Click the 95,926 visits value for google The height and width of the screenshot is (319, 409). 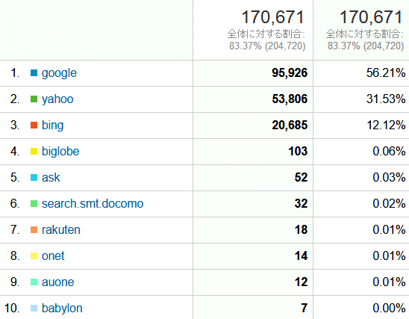290,72
